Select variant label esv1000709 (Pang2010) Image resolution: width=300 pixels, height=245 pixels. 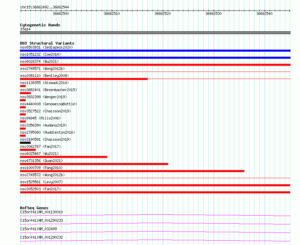(41, 168)
